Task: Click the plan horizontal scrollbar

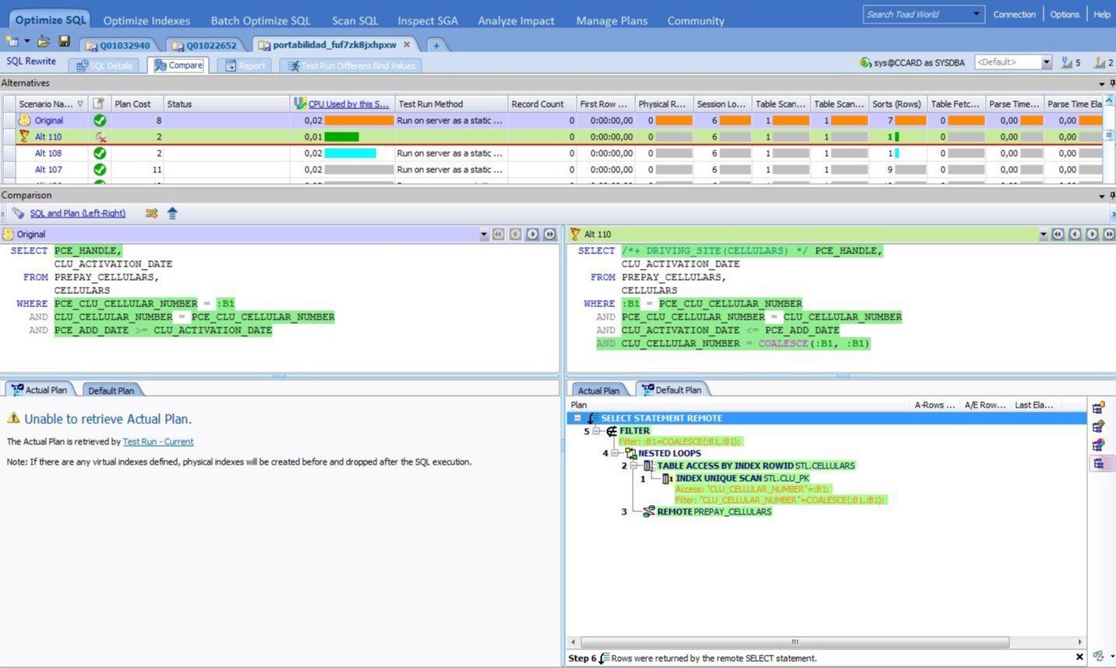Action: click(x=795, y=642)
